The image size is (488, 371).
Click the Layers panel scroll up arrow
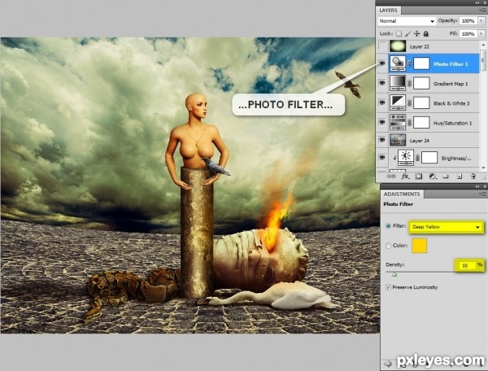click(483, 45)
